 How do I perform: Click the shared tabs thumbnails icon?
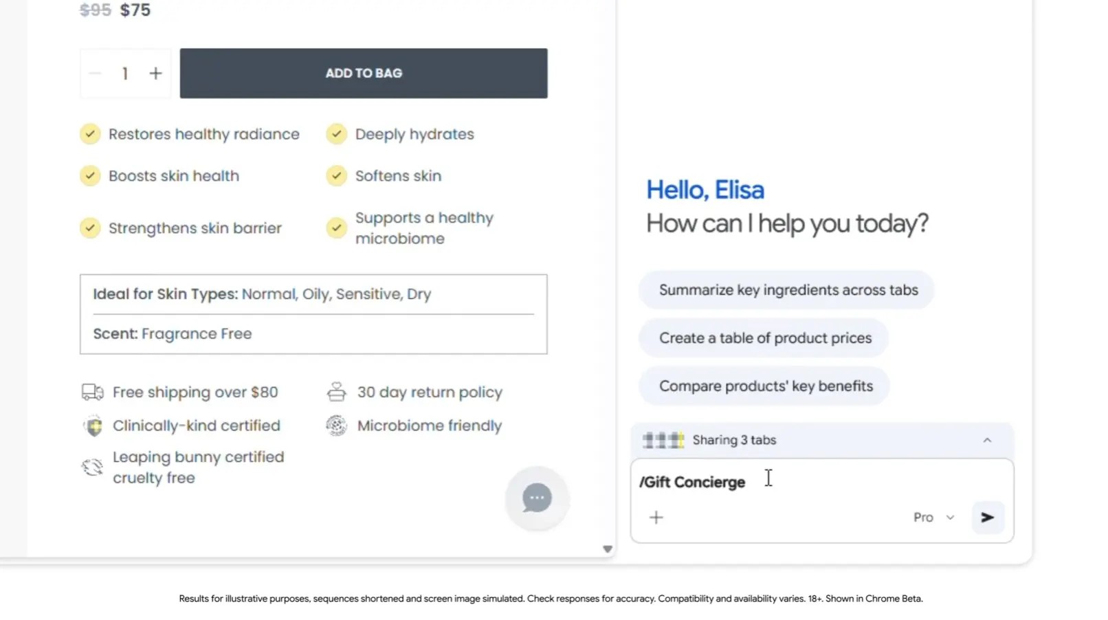pos(663,441)
